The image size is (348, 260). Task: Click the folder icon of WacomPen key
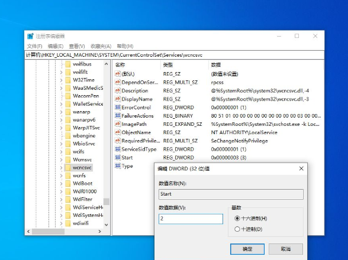(68, 96)
